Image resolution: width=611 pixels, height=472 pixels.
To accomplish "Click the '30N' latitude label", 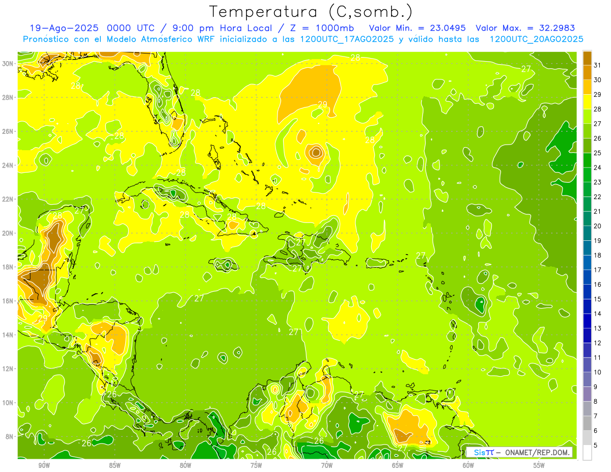I will pyautogui.click(x=8, y=63).
